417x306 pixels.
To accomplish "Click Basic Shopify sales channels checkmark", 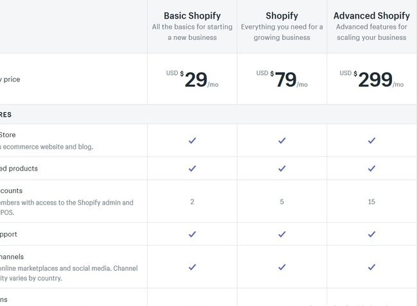I will point(192,267).
